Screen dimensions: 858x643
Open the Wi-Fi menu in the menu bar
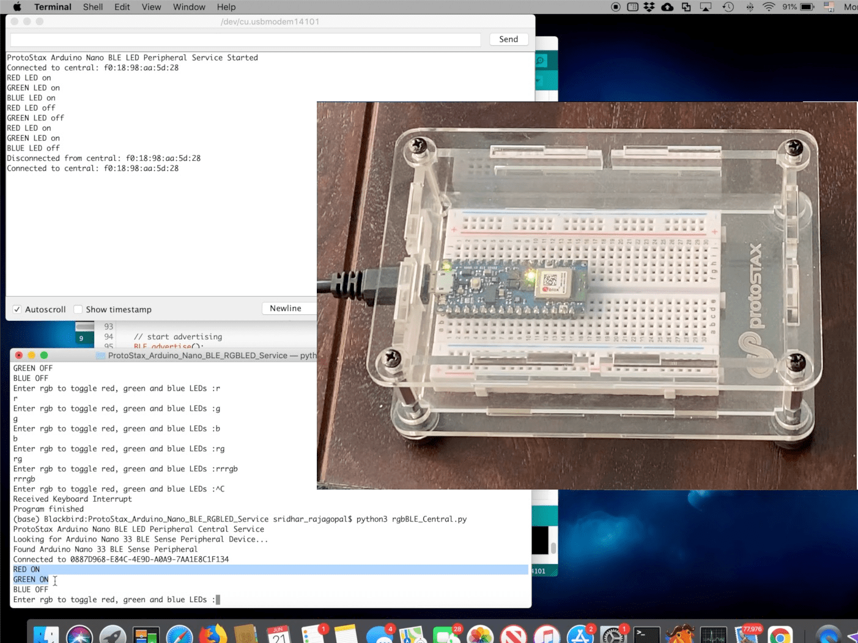(x=767, y=7)
